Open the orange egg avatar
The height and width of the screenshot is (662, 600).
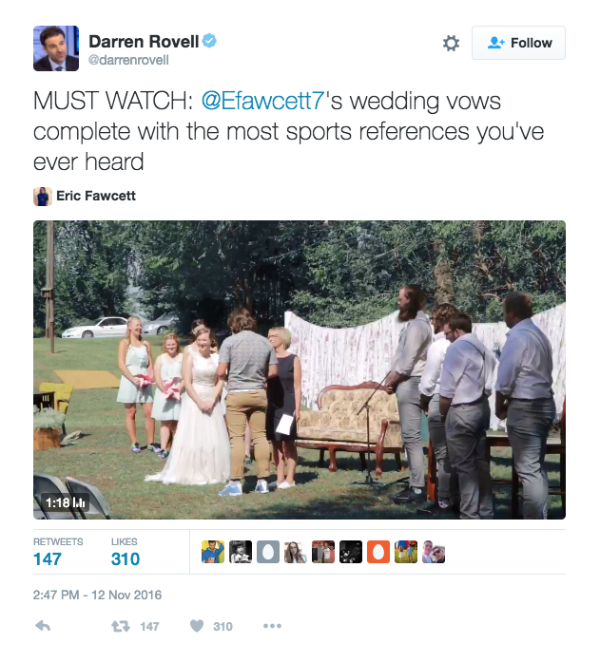click(378, 552)
